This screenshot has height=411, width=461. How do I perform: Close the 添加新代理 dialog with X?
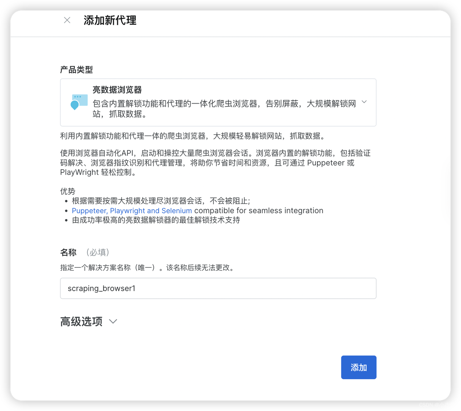click(x=67, y=20)
